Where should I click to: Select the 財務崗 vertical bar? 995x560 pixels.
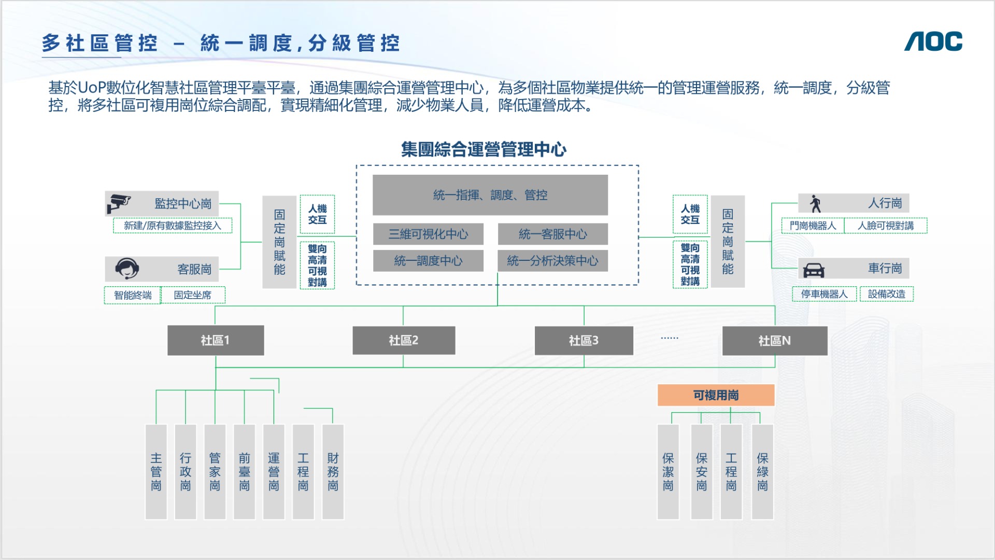(333, 471)
